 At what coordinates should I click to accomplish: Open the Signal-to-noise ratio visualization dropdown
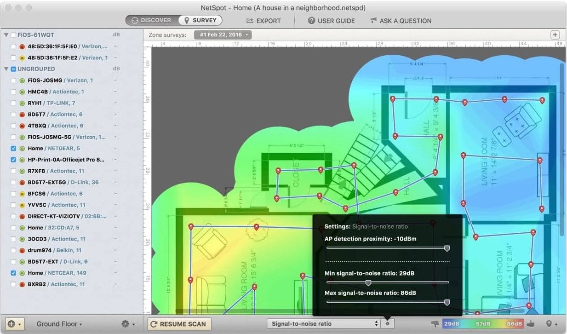[324, 324]
